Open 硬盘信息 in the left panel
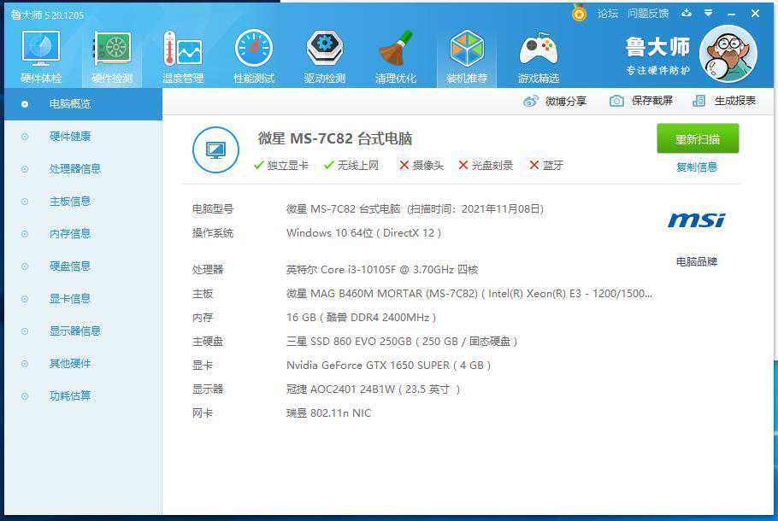 coord(69,266)
